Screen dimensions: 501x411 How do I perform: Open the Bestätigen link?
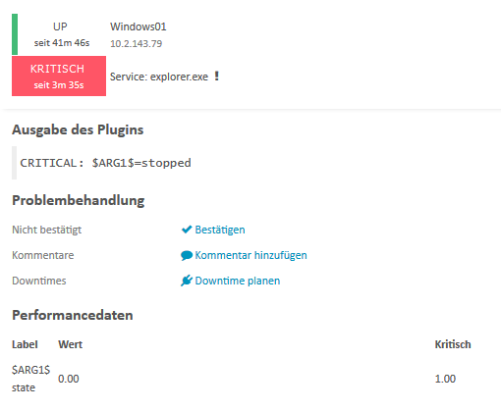(220, 230)
